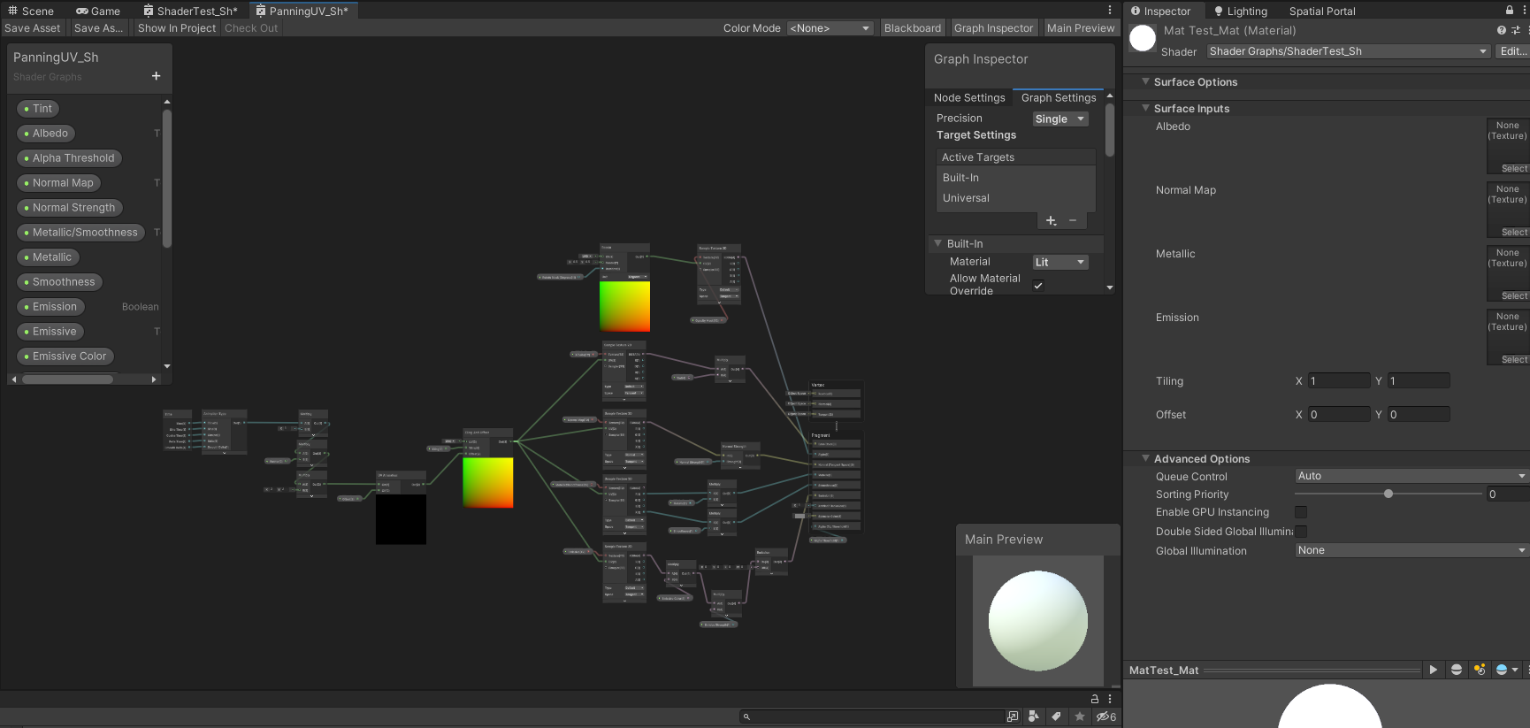Screen dimensions: 1530x728
Task: Toggle hidden packages visibility eye icon
Action: point(1105,717)
